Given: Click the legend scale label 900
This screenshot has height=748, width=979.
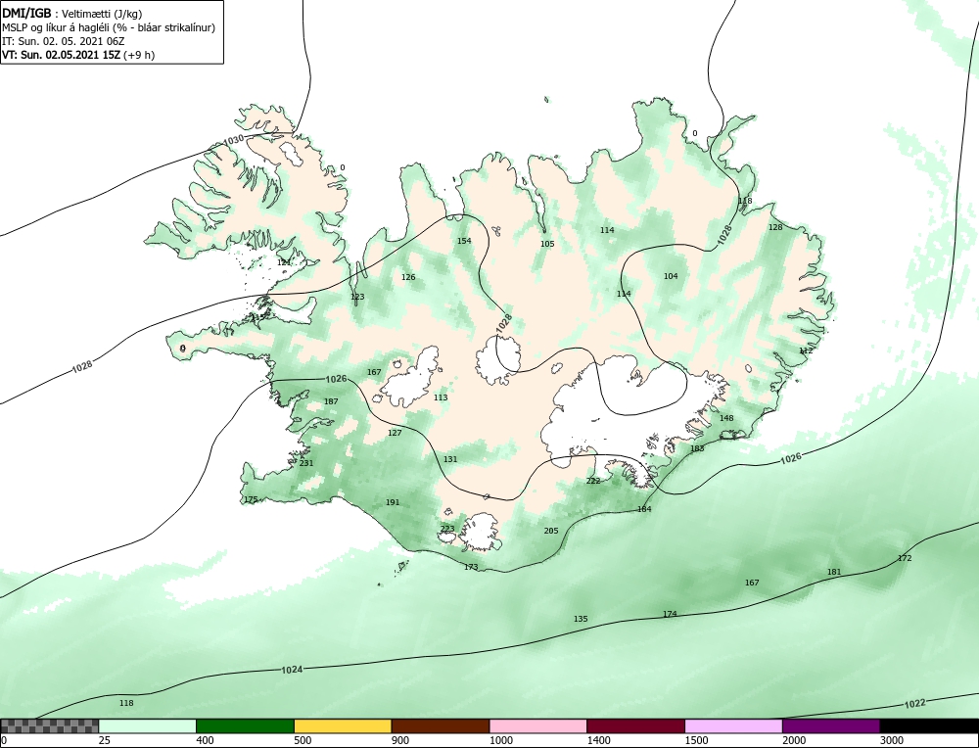Looking at the screenshot, I should click(x=400, y=740).
